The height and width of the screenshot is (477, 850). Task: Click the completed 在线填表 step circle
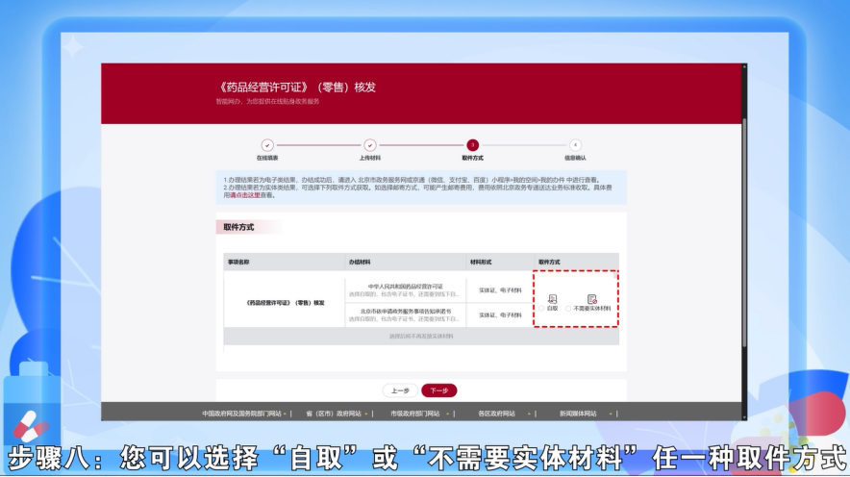(267, 145)
